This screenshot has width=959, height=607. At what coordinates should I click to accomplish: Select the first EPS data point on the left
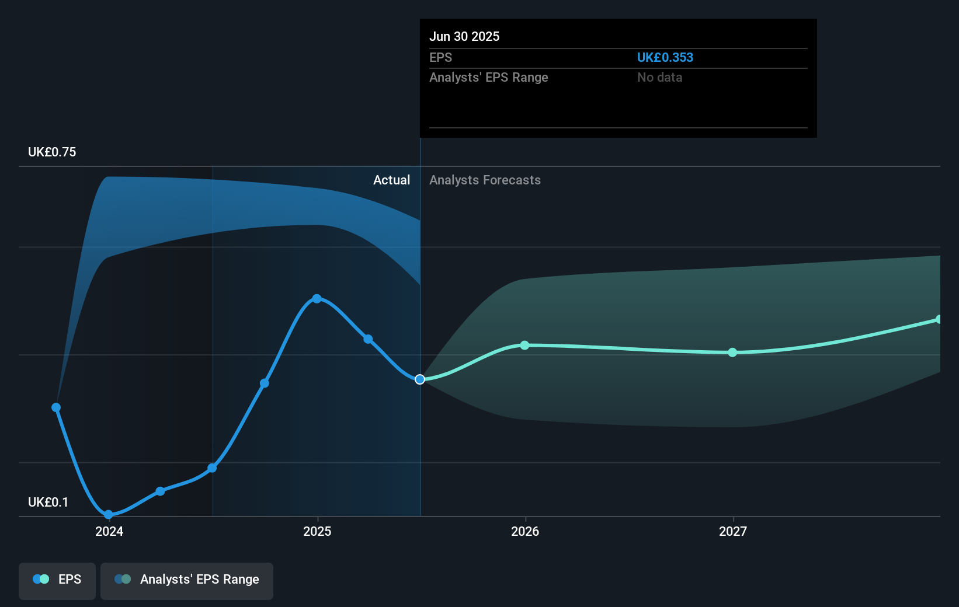[x=55, y=407]
